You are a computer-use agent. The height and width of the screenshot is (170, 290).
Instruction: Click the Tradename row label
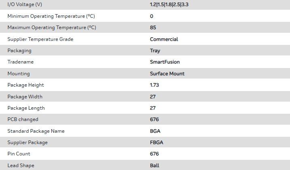coord(20,62)
